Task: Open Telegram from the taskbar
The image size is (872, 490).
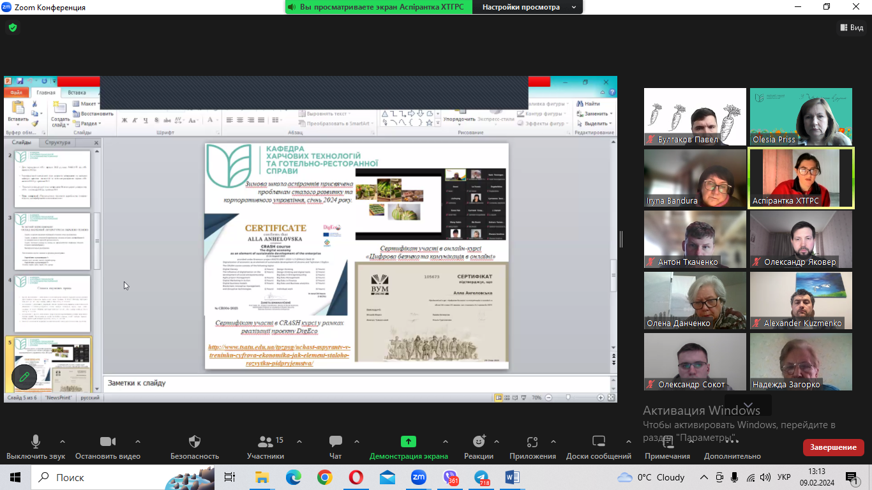Action: click(481, 477)
